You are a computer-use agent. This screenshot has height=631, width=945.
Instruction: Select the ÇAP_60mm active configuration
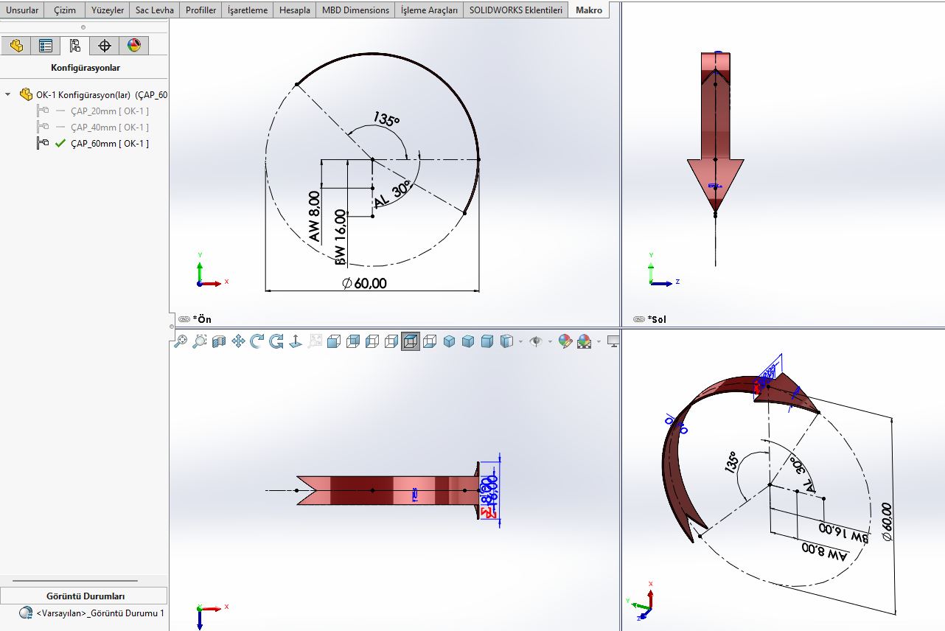coord(110,144)
